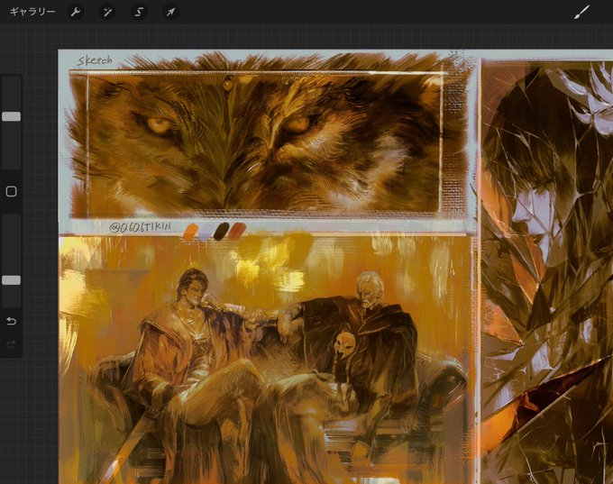Pick the rust-red paint swatch on canvas
This screenshot has height=484, width=613.
(236, 231)
